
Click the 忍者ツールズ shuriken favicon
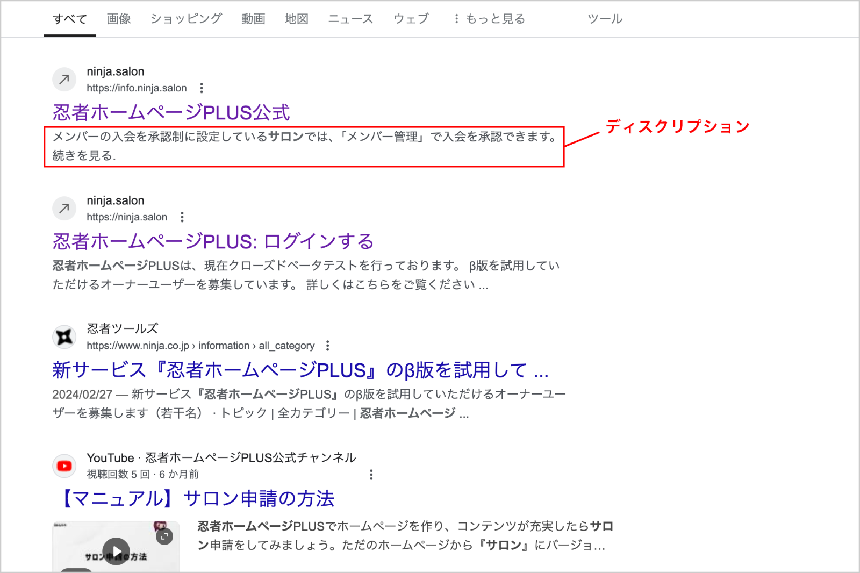coord(64,337)
